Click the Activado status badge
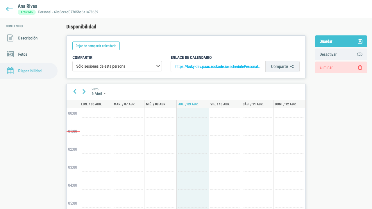The image size is (372, 209). pyautogui.click(x=27, y=12)
